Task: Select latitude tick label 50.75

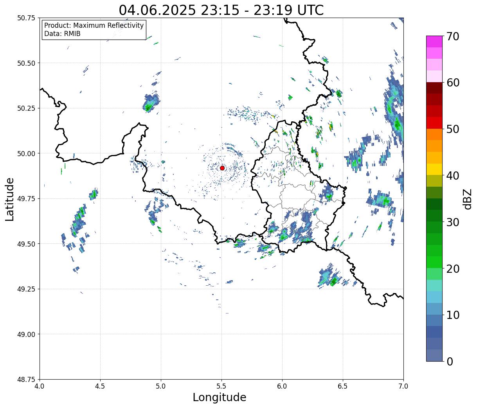Action: [x=26, y=18]
